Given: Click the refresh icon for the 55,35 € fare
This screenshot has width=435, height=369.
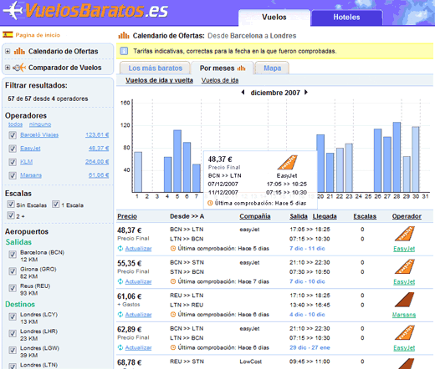Looking at the screenshot, I should [x=120, y=281].
